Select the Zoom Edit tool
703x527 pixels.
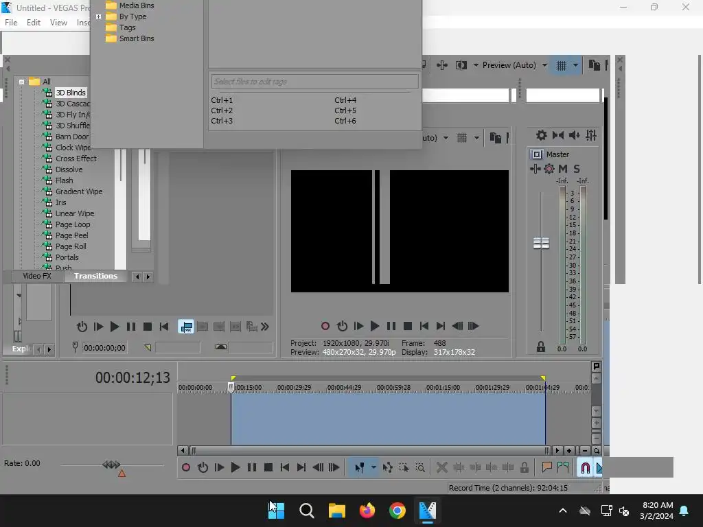click(x=420, y=467)
